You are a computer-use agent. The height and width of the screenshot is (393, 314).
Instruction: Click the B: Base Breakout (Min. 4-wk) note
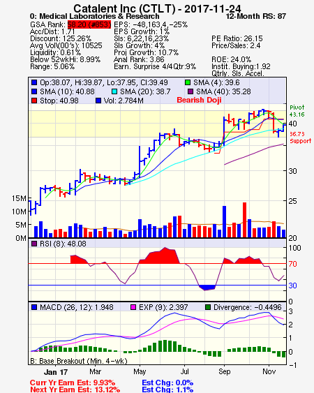pyautogui.click(x=79, y=361)
